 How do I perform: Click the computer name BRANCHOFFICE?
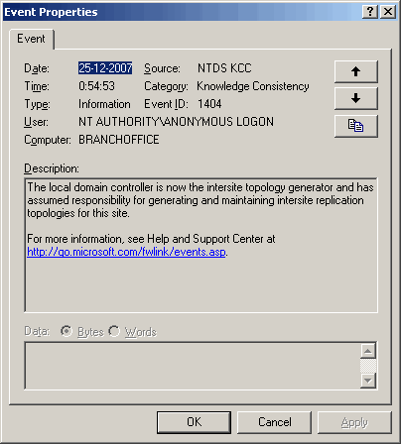(119, 140)
